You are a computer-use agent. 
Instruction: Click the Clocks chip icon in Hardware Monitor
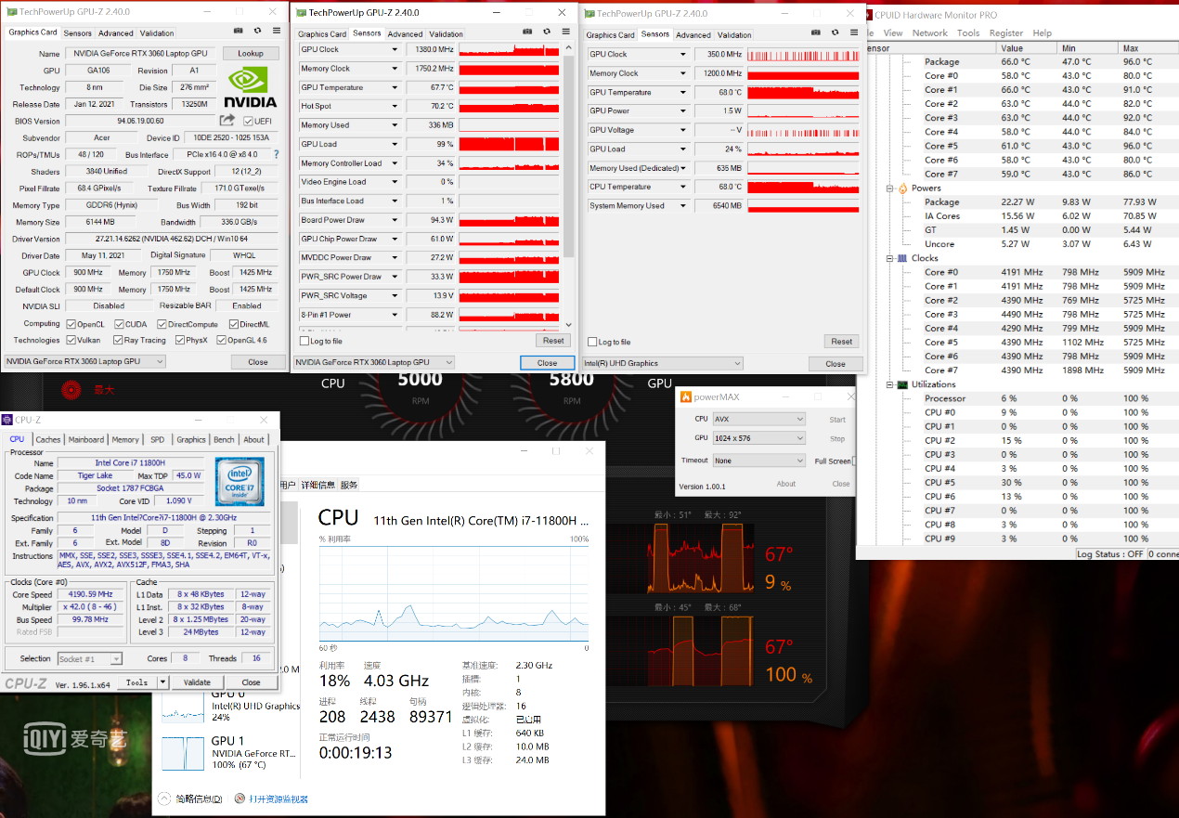(x=902, y=258)
